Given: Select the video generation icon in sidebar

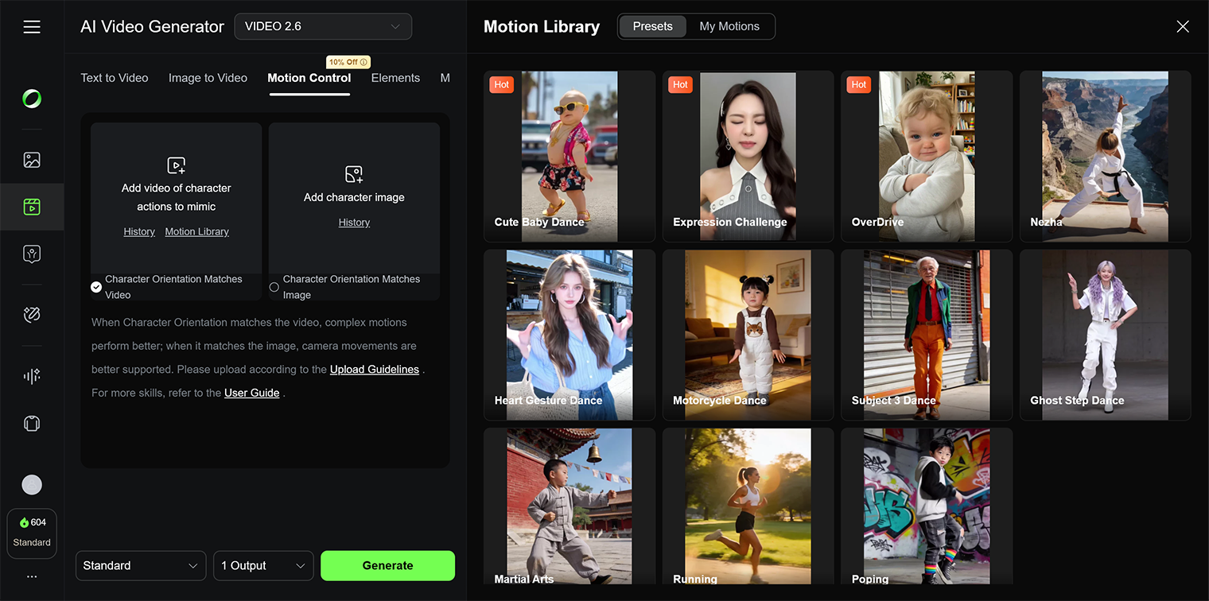Looking at the screenshot, I should point(32,207).
